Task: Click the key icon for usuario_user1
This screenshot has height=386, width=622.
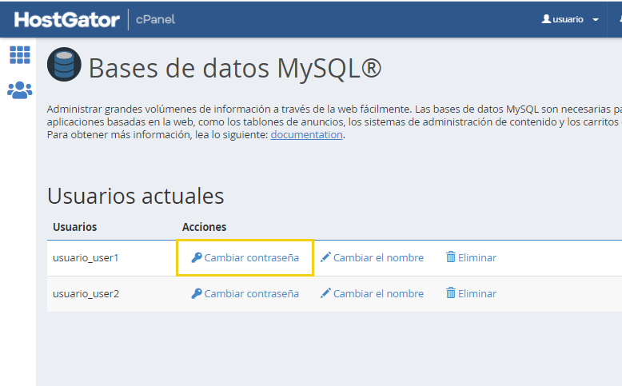Action: click(x=197, y=257)
